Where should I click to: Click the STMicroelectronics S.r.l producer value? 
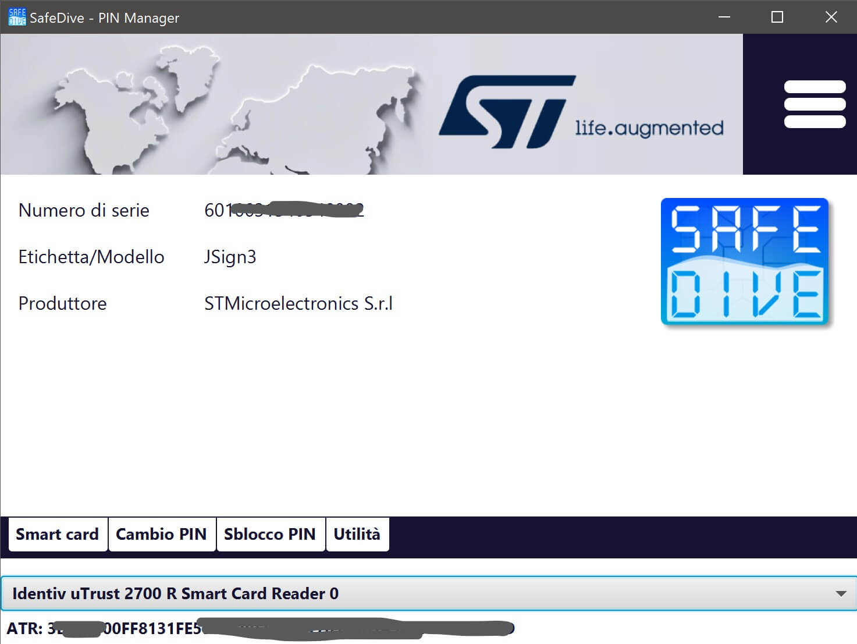click(298, 303)
